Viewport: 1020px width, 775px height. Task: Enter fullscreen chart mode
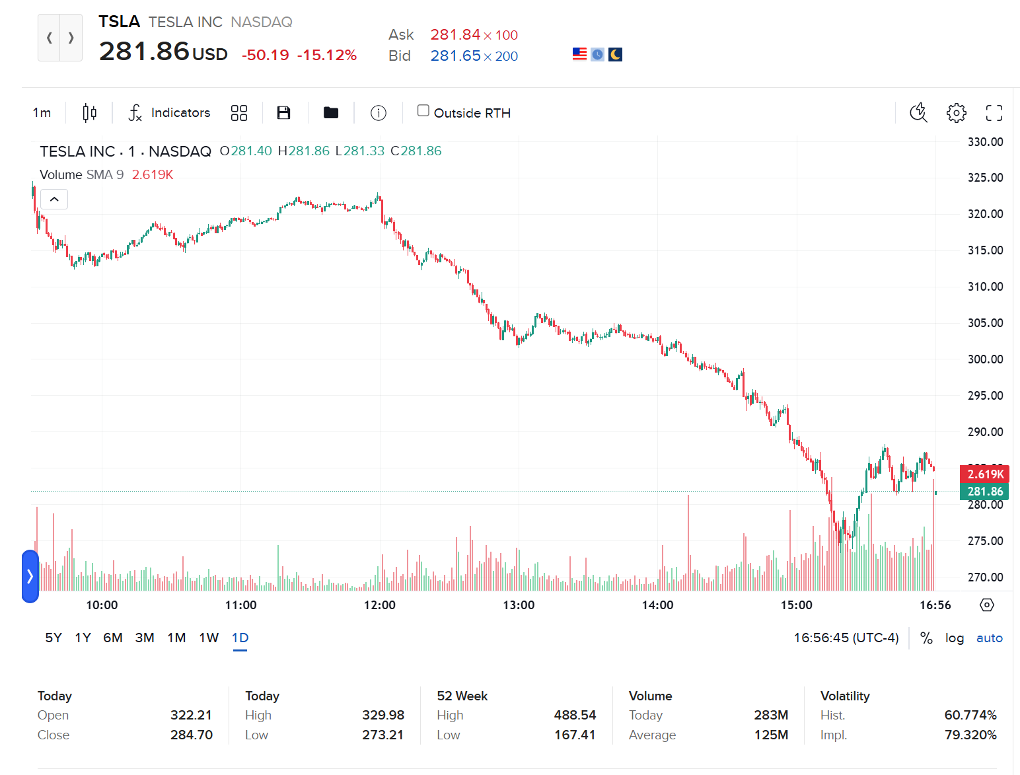pyautogui.click(x=994, y=113)
